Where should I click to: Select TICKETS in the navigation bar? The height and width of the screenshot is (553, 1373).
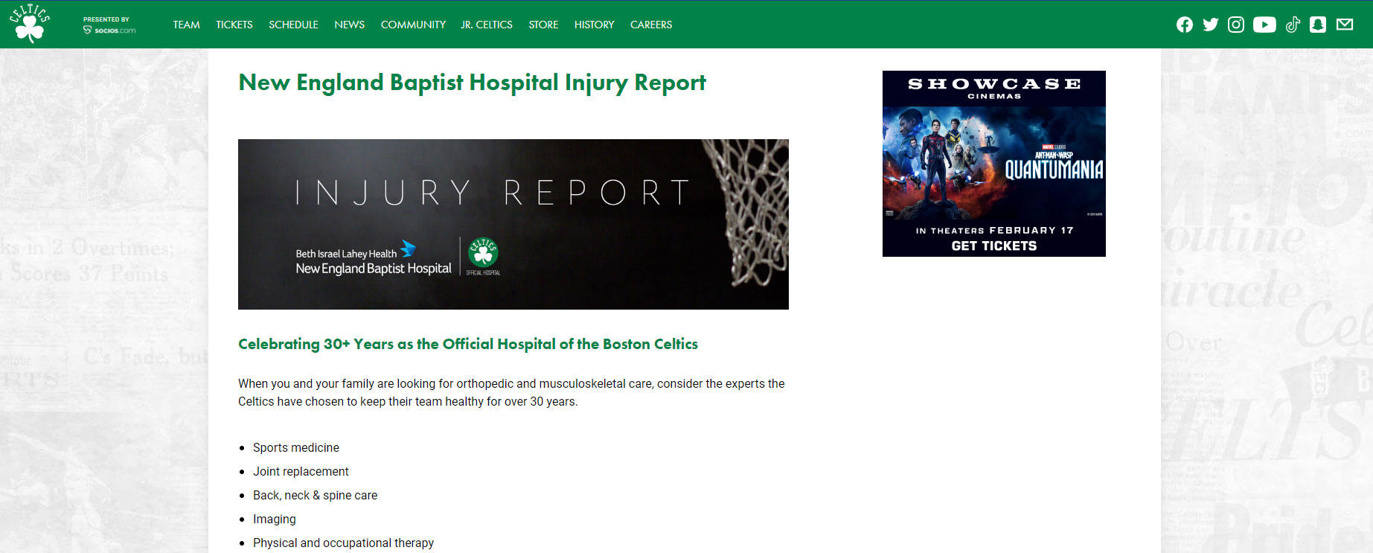pyautogui.click(x=234, y=25)
